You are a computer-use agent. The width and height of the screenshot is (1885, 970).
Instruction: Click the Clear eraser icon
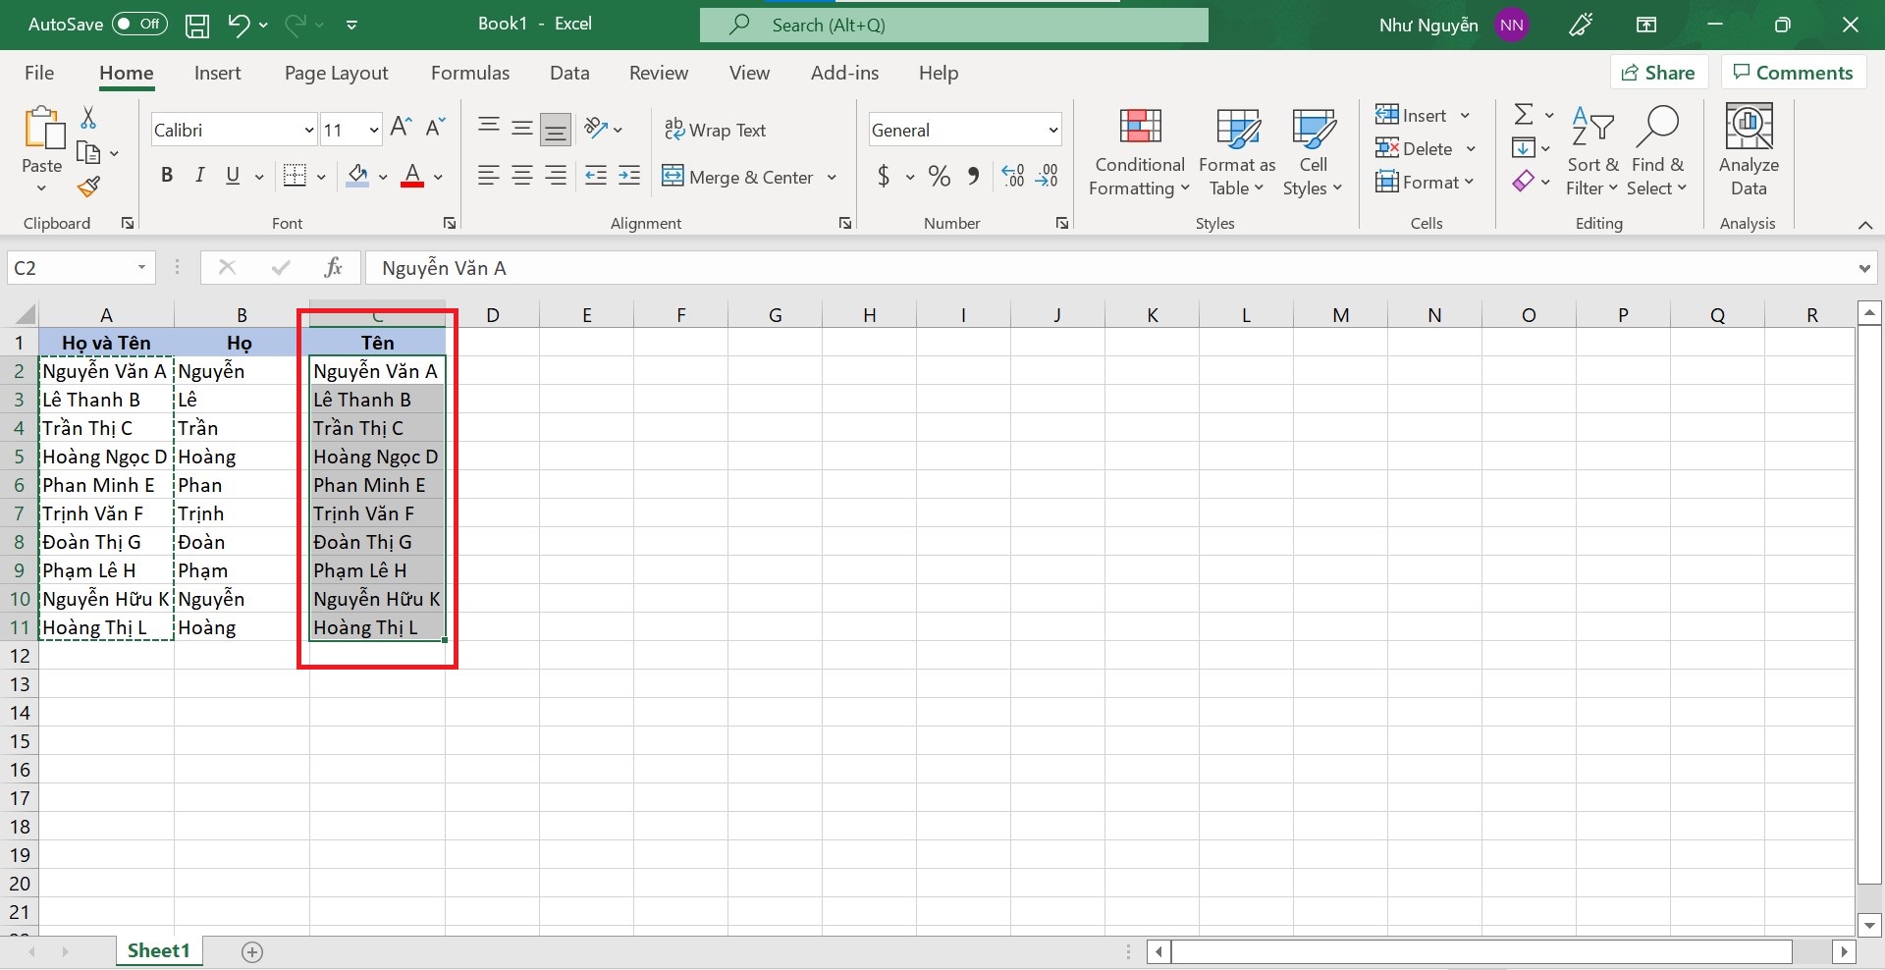point(1524,182)
